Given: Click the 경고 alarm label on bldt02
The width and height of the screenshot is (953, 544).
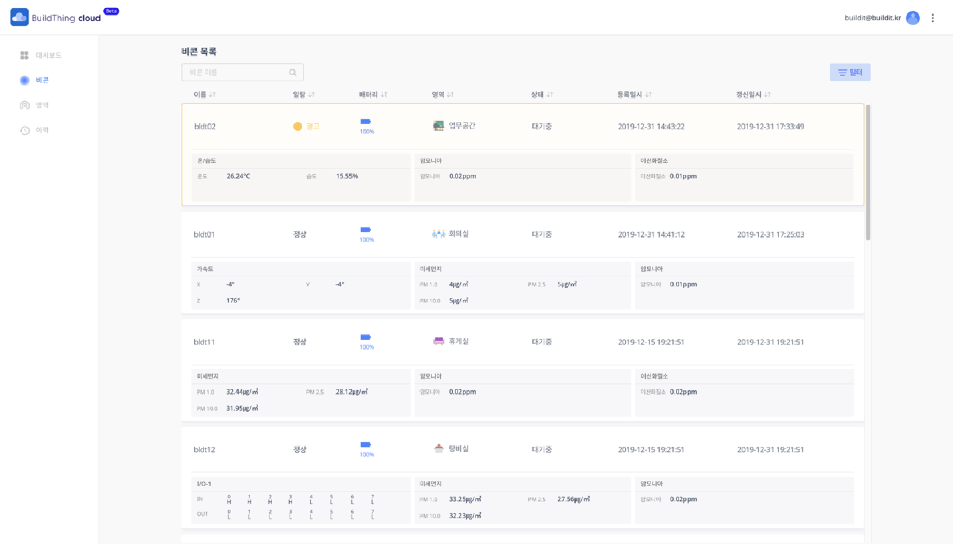Looking at the screenshot, I should click(313, 126).
